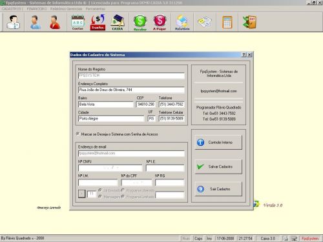Click the small field showing 11

[x=92, y=194]
